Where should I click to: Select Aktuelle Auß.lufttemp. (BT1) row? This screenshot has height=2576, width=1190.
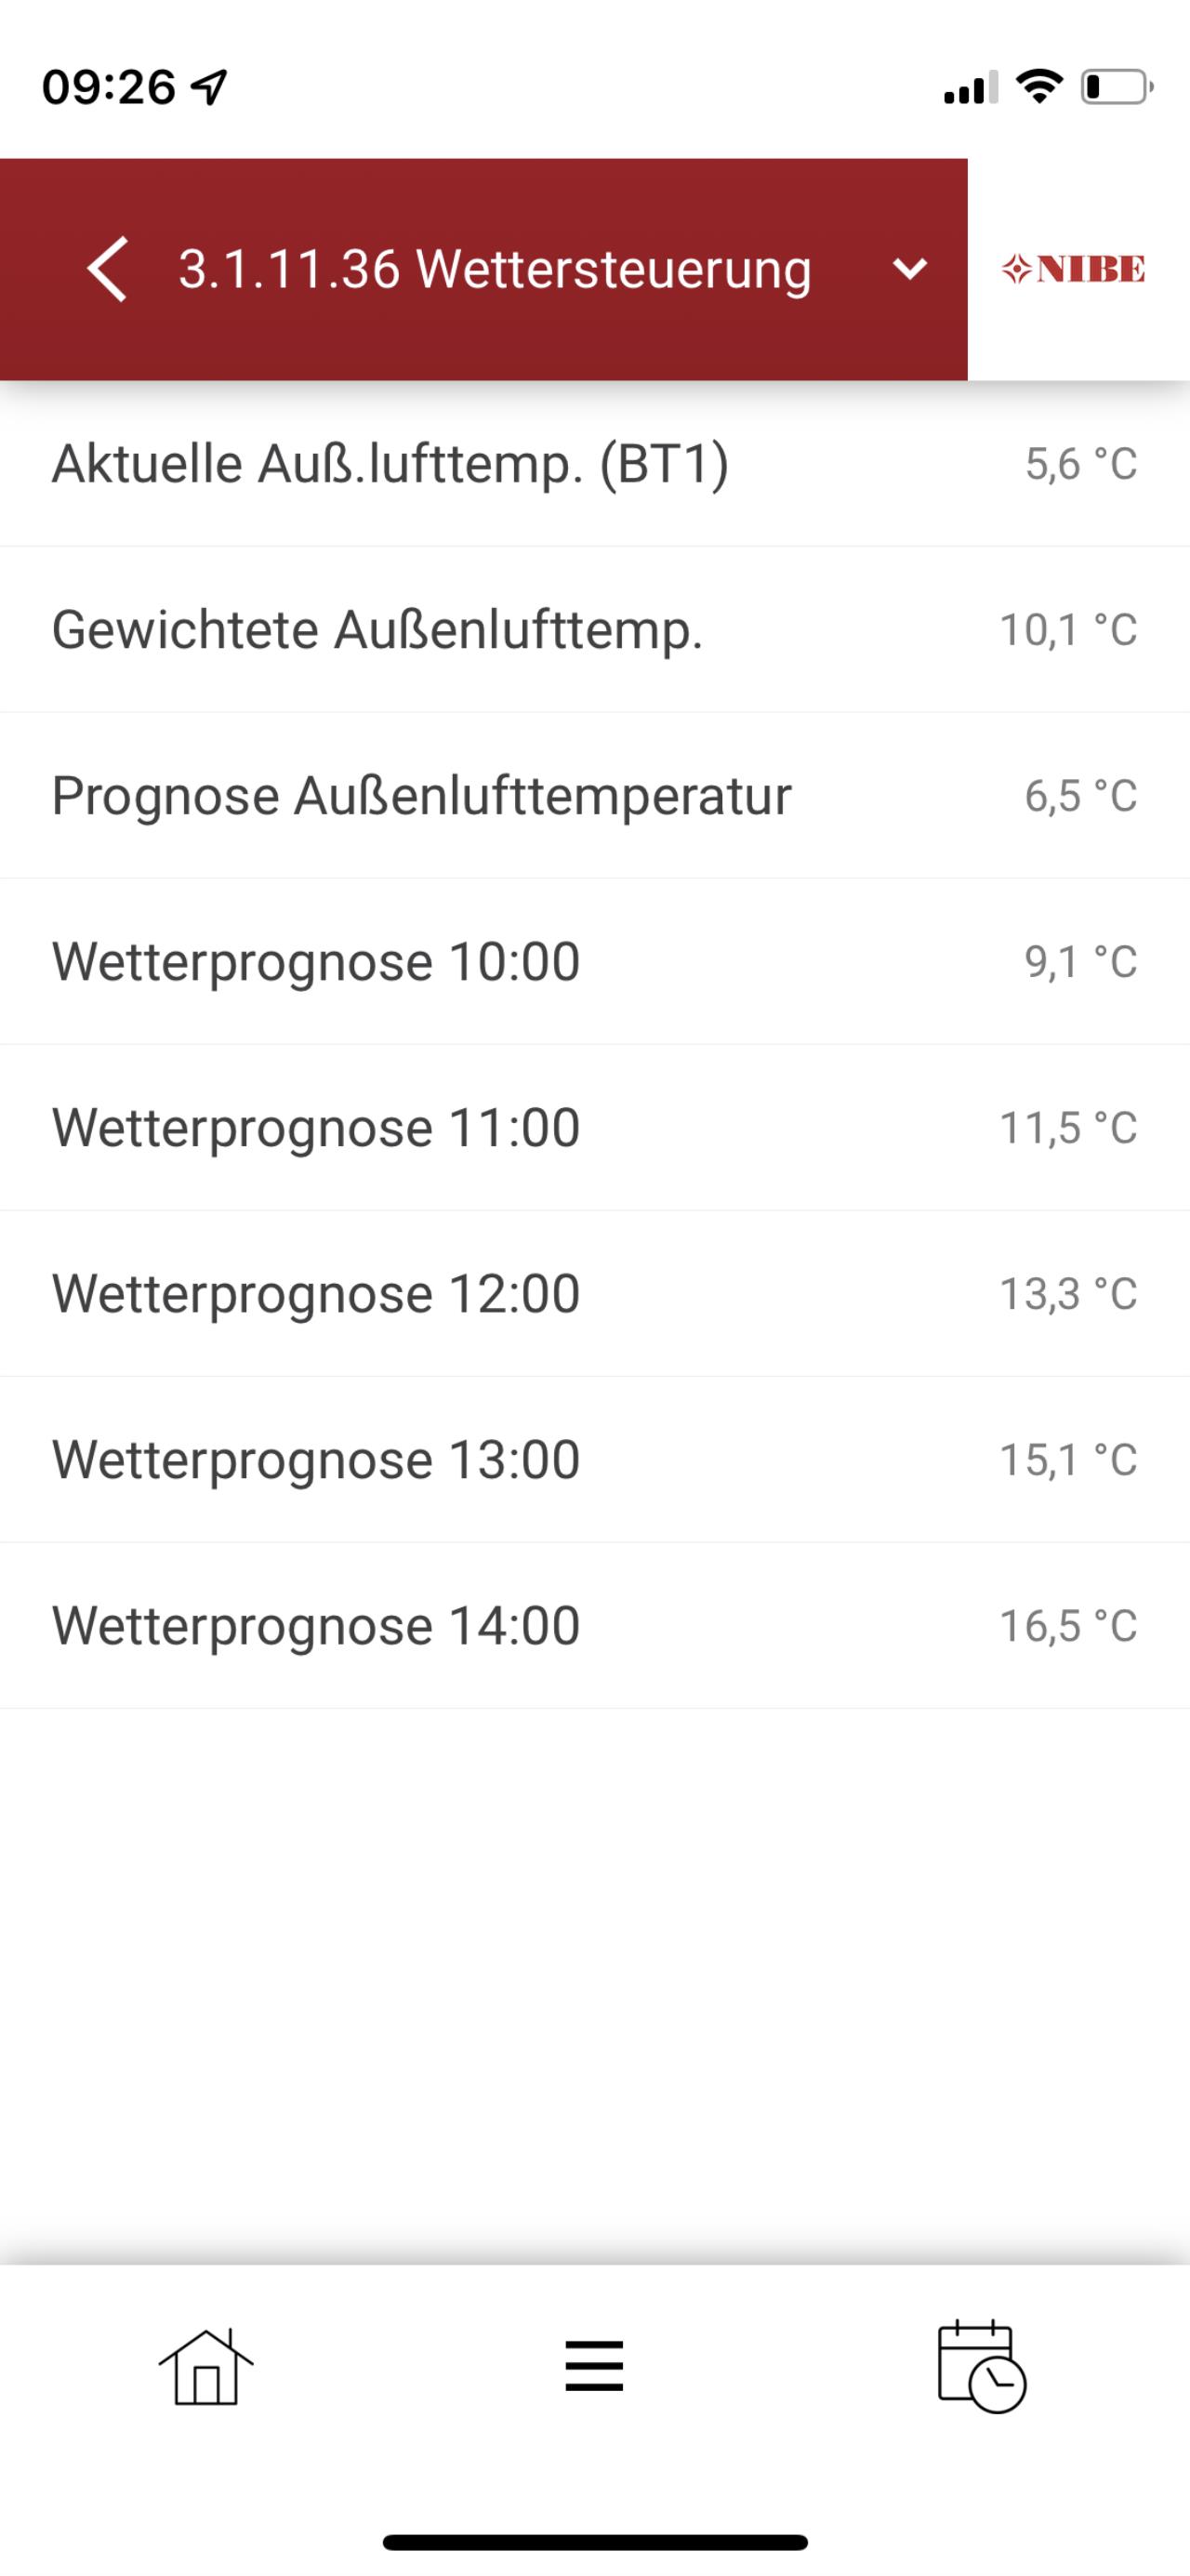(595, 464)
